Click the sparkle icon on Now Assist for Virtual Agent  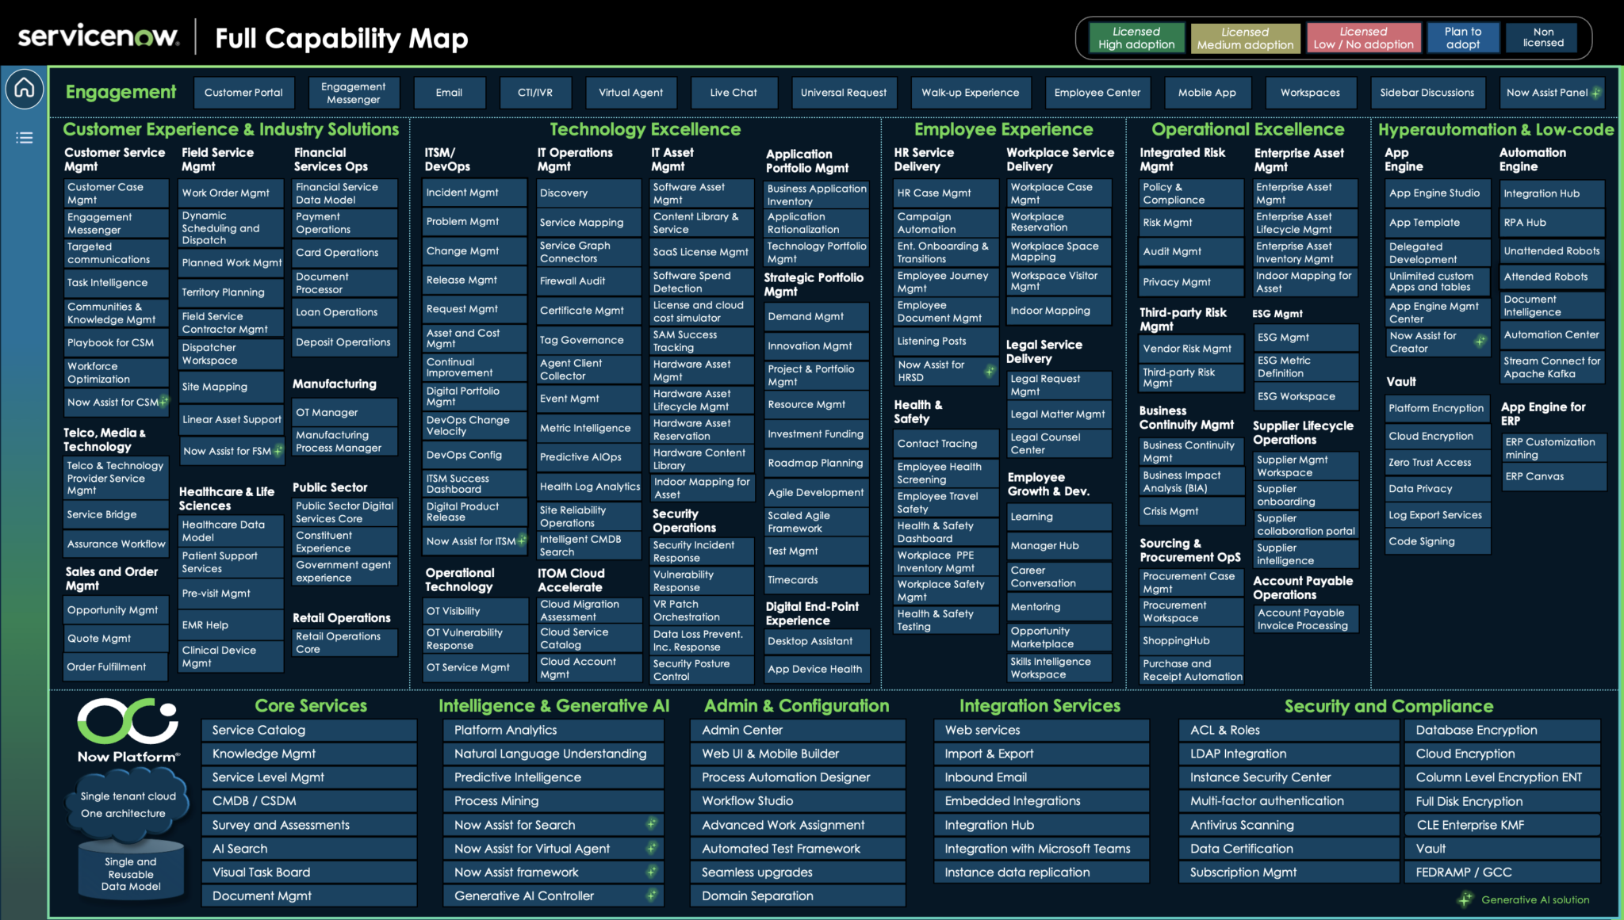pos(651,848)
